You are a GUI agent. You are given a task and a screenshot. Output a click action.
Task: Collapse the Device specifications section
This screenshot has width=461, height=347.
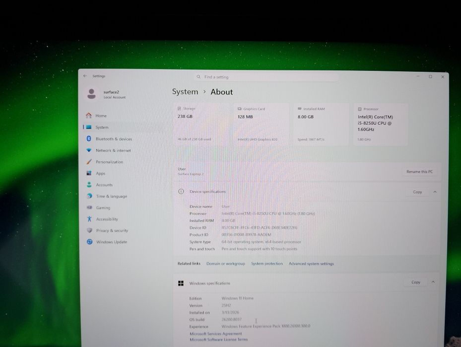click(x=435, y=192)
